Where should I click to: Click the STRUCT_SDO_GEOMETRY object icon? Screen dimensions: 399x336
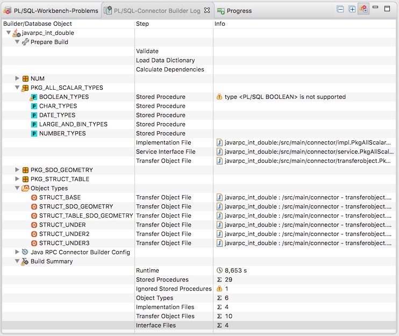click(34, 207)
